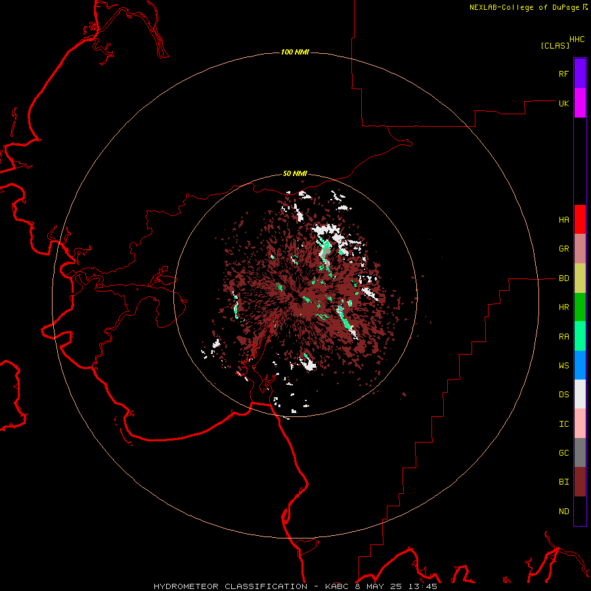Click the white DS color swatch

[x=580, y=394]
